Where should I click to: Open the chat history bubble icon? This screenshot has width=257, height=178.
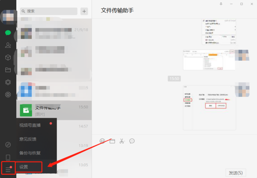click(x=132, y=141)
